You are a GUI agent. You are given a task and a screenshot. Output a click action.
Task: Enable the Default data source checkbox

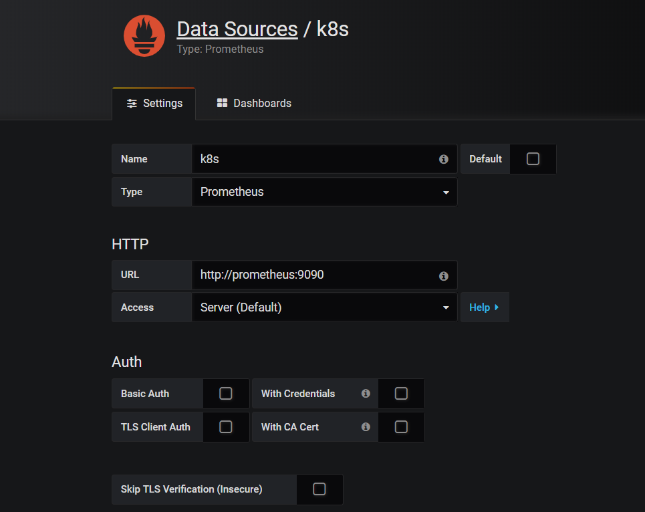coord(533,158)
